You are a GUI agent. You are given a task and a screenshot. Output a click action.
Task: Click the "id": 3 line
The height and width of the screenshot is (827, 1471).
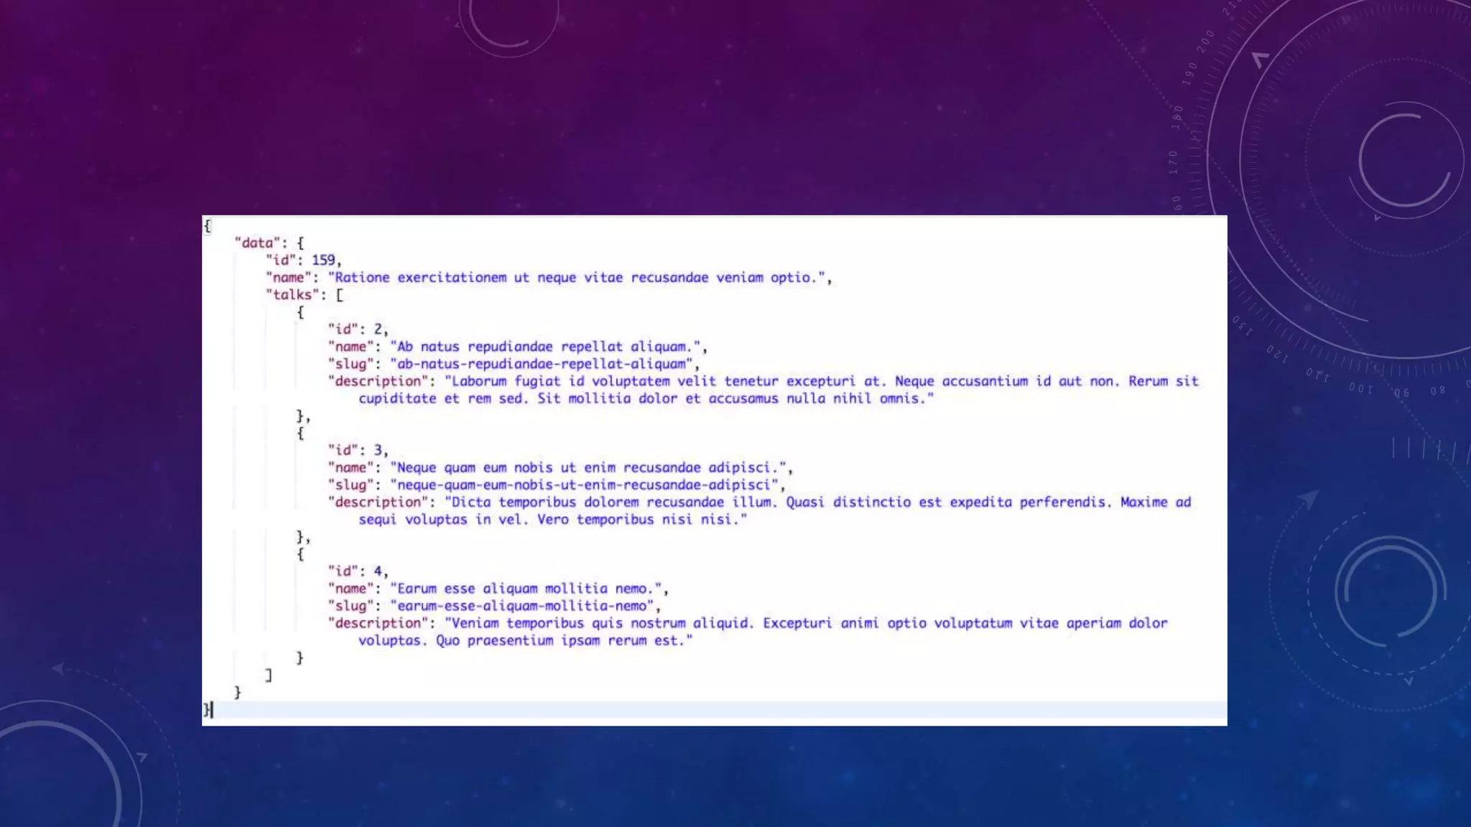[x=358, y=450]
